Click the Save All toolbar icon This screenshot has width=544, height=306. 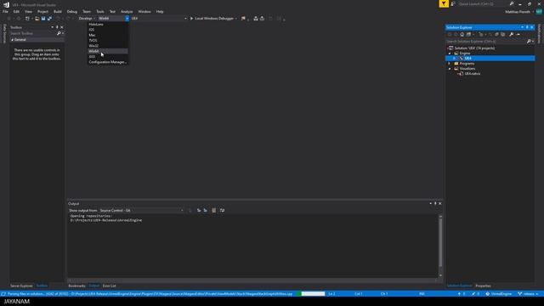(x=49, y=19)
